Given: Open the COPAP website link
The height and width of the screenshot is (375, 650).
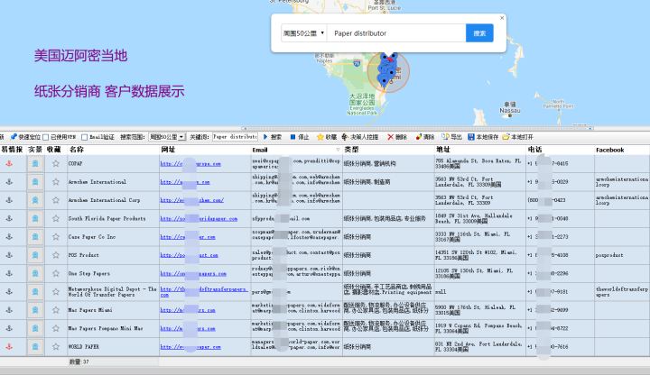Looking at the screenshot, I should click(x=190, y=164).
